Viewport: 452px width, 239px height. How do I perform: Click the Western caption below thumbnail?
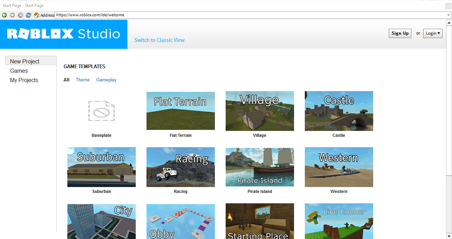pos(339,192)
